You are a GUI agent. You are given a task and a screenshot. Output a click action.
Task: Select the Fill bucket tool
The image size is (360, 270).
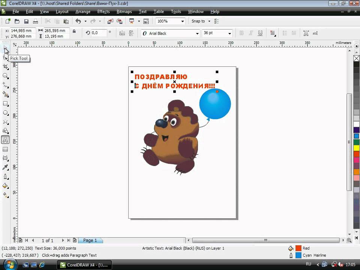tap(6, 186)
